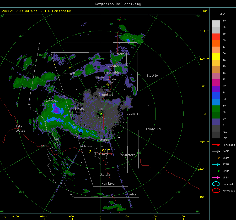Click the magenta 18TS arrow legend icon

(x=216, y=178)
